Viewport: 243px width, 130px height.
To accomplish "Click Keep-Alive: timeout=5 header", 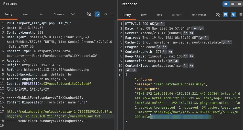I will pos(154,56).
